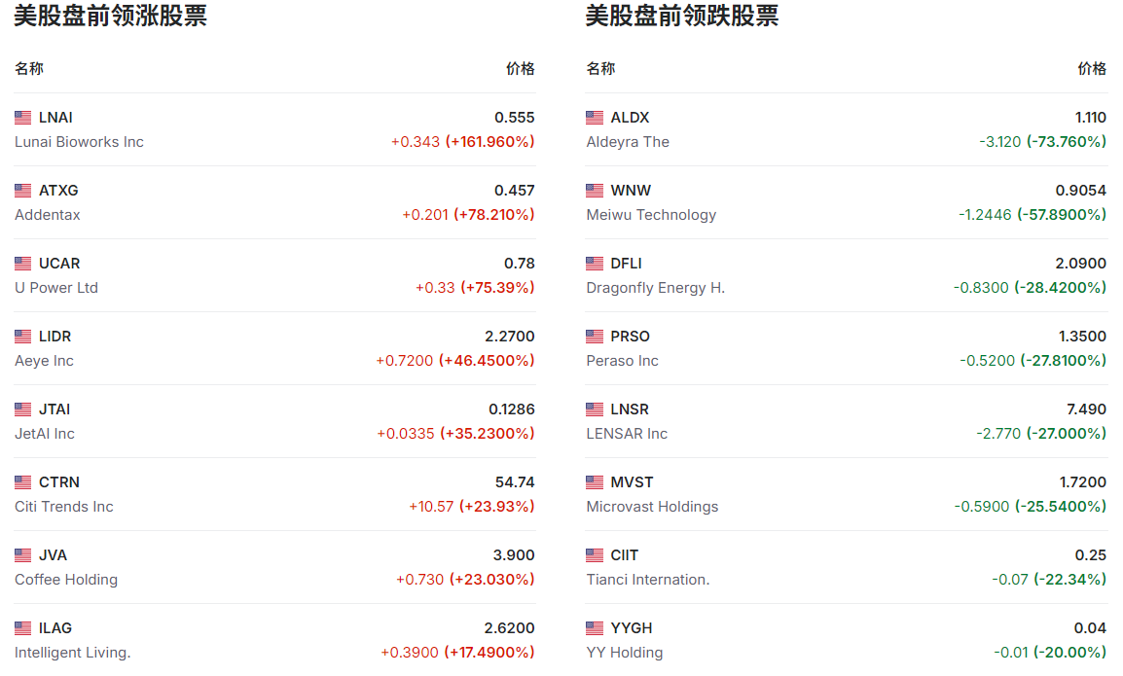Click the US flag beside UCAR ticker
This screenshot has width=1123, height=676.
click(x=23, y=264)
